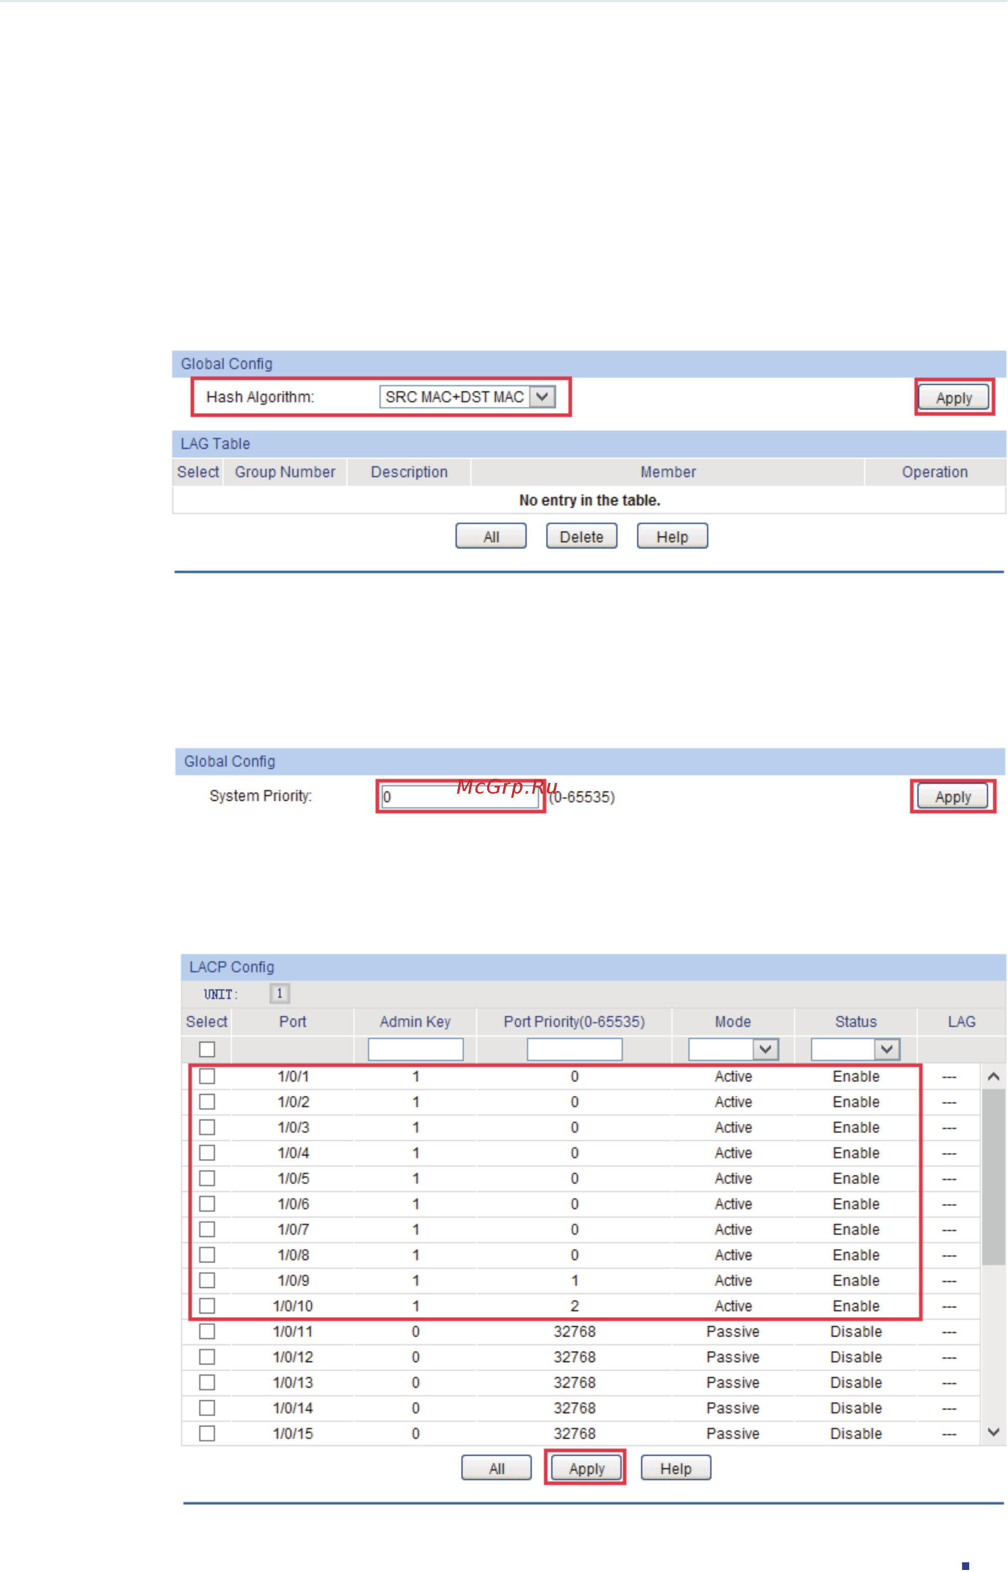Open the Mode dropdown in LACP Config
The height and width of the screenshot is (1572, 1008).
pos(733,1049)
